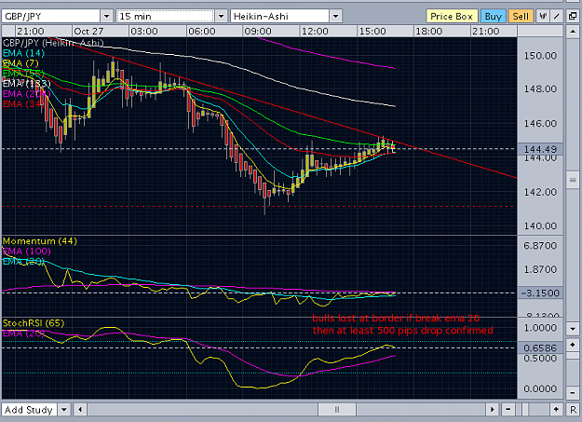
Task: Expand the 15 min timeframe dropdown arrow
Action: tap(221, 16)
